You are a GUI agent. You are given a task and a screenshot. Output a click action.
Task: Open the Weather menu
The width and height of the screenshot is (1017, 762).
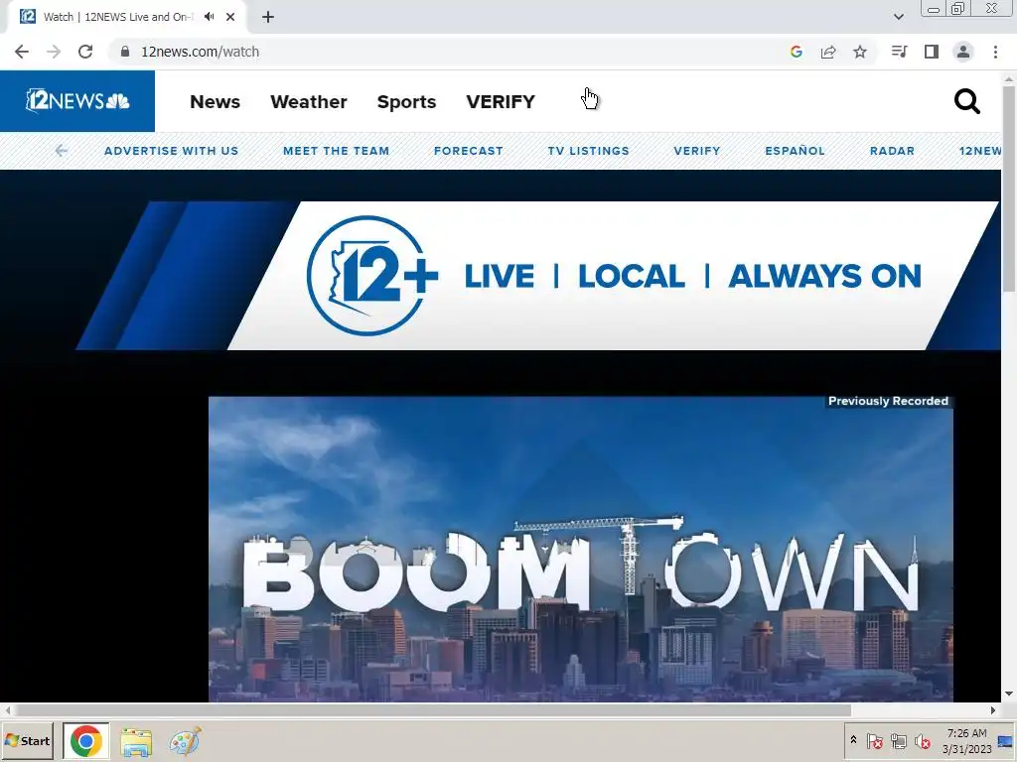(309, 102)
